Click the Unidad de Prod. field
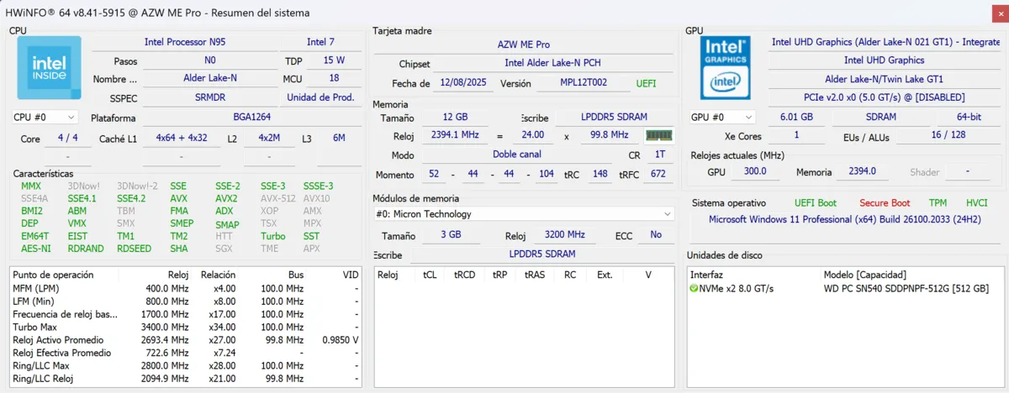1009x393 pixels. click(320, 97)
